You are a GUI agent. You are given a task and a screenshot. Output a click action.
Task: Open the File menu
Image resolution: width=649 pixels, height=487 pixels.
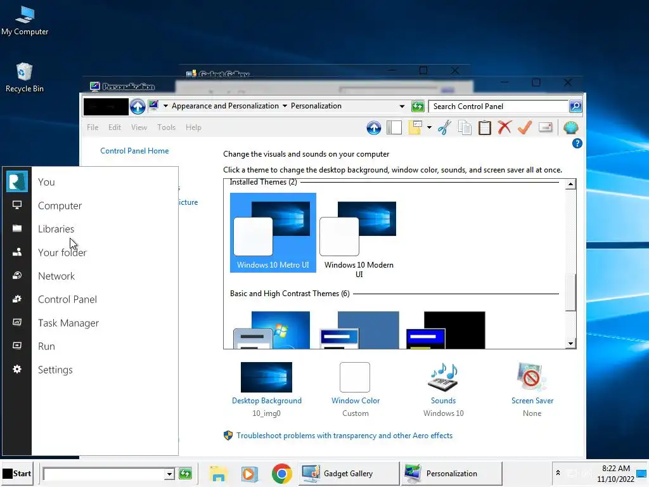93,127
